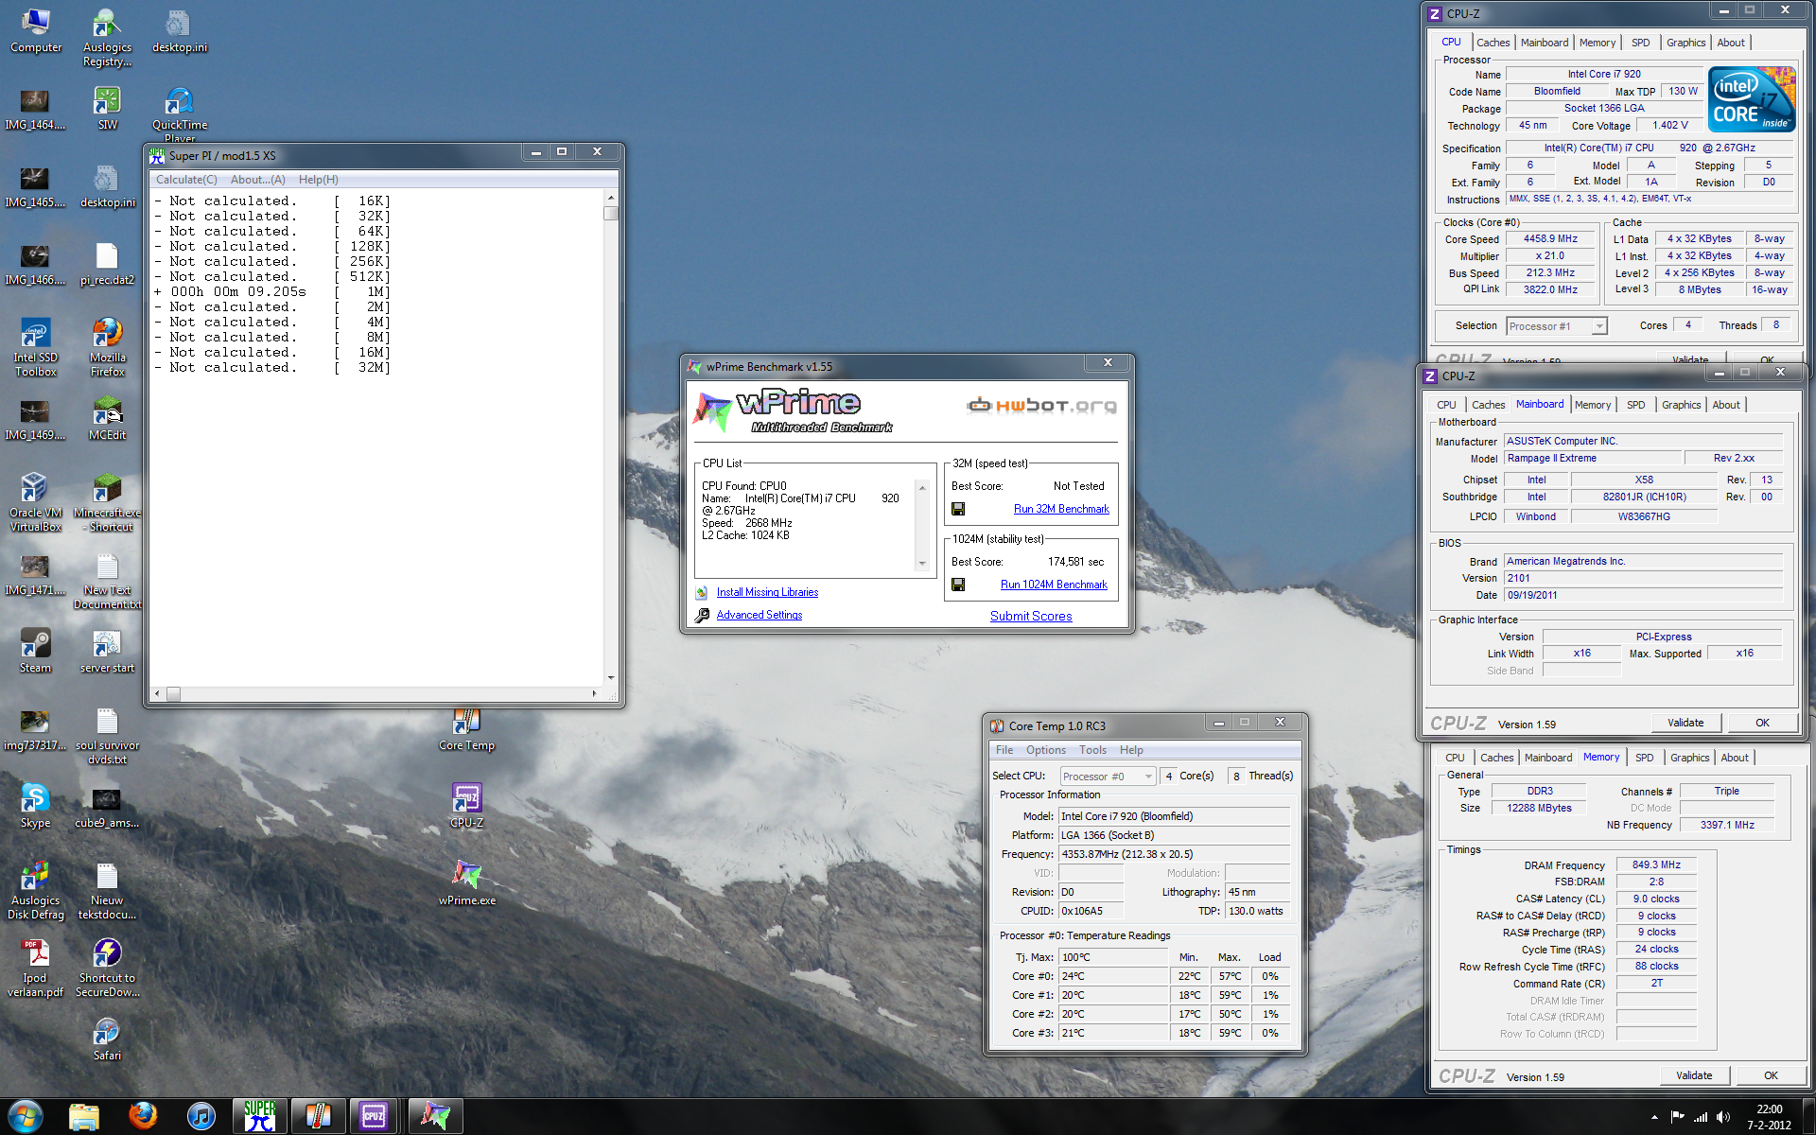
Task: Switch to Caches tab in top CPU-Z
Action: tap(1493, 43)
